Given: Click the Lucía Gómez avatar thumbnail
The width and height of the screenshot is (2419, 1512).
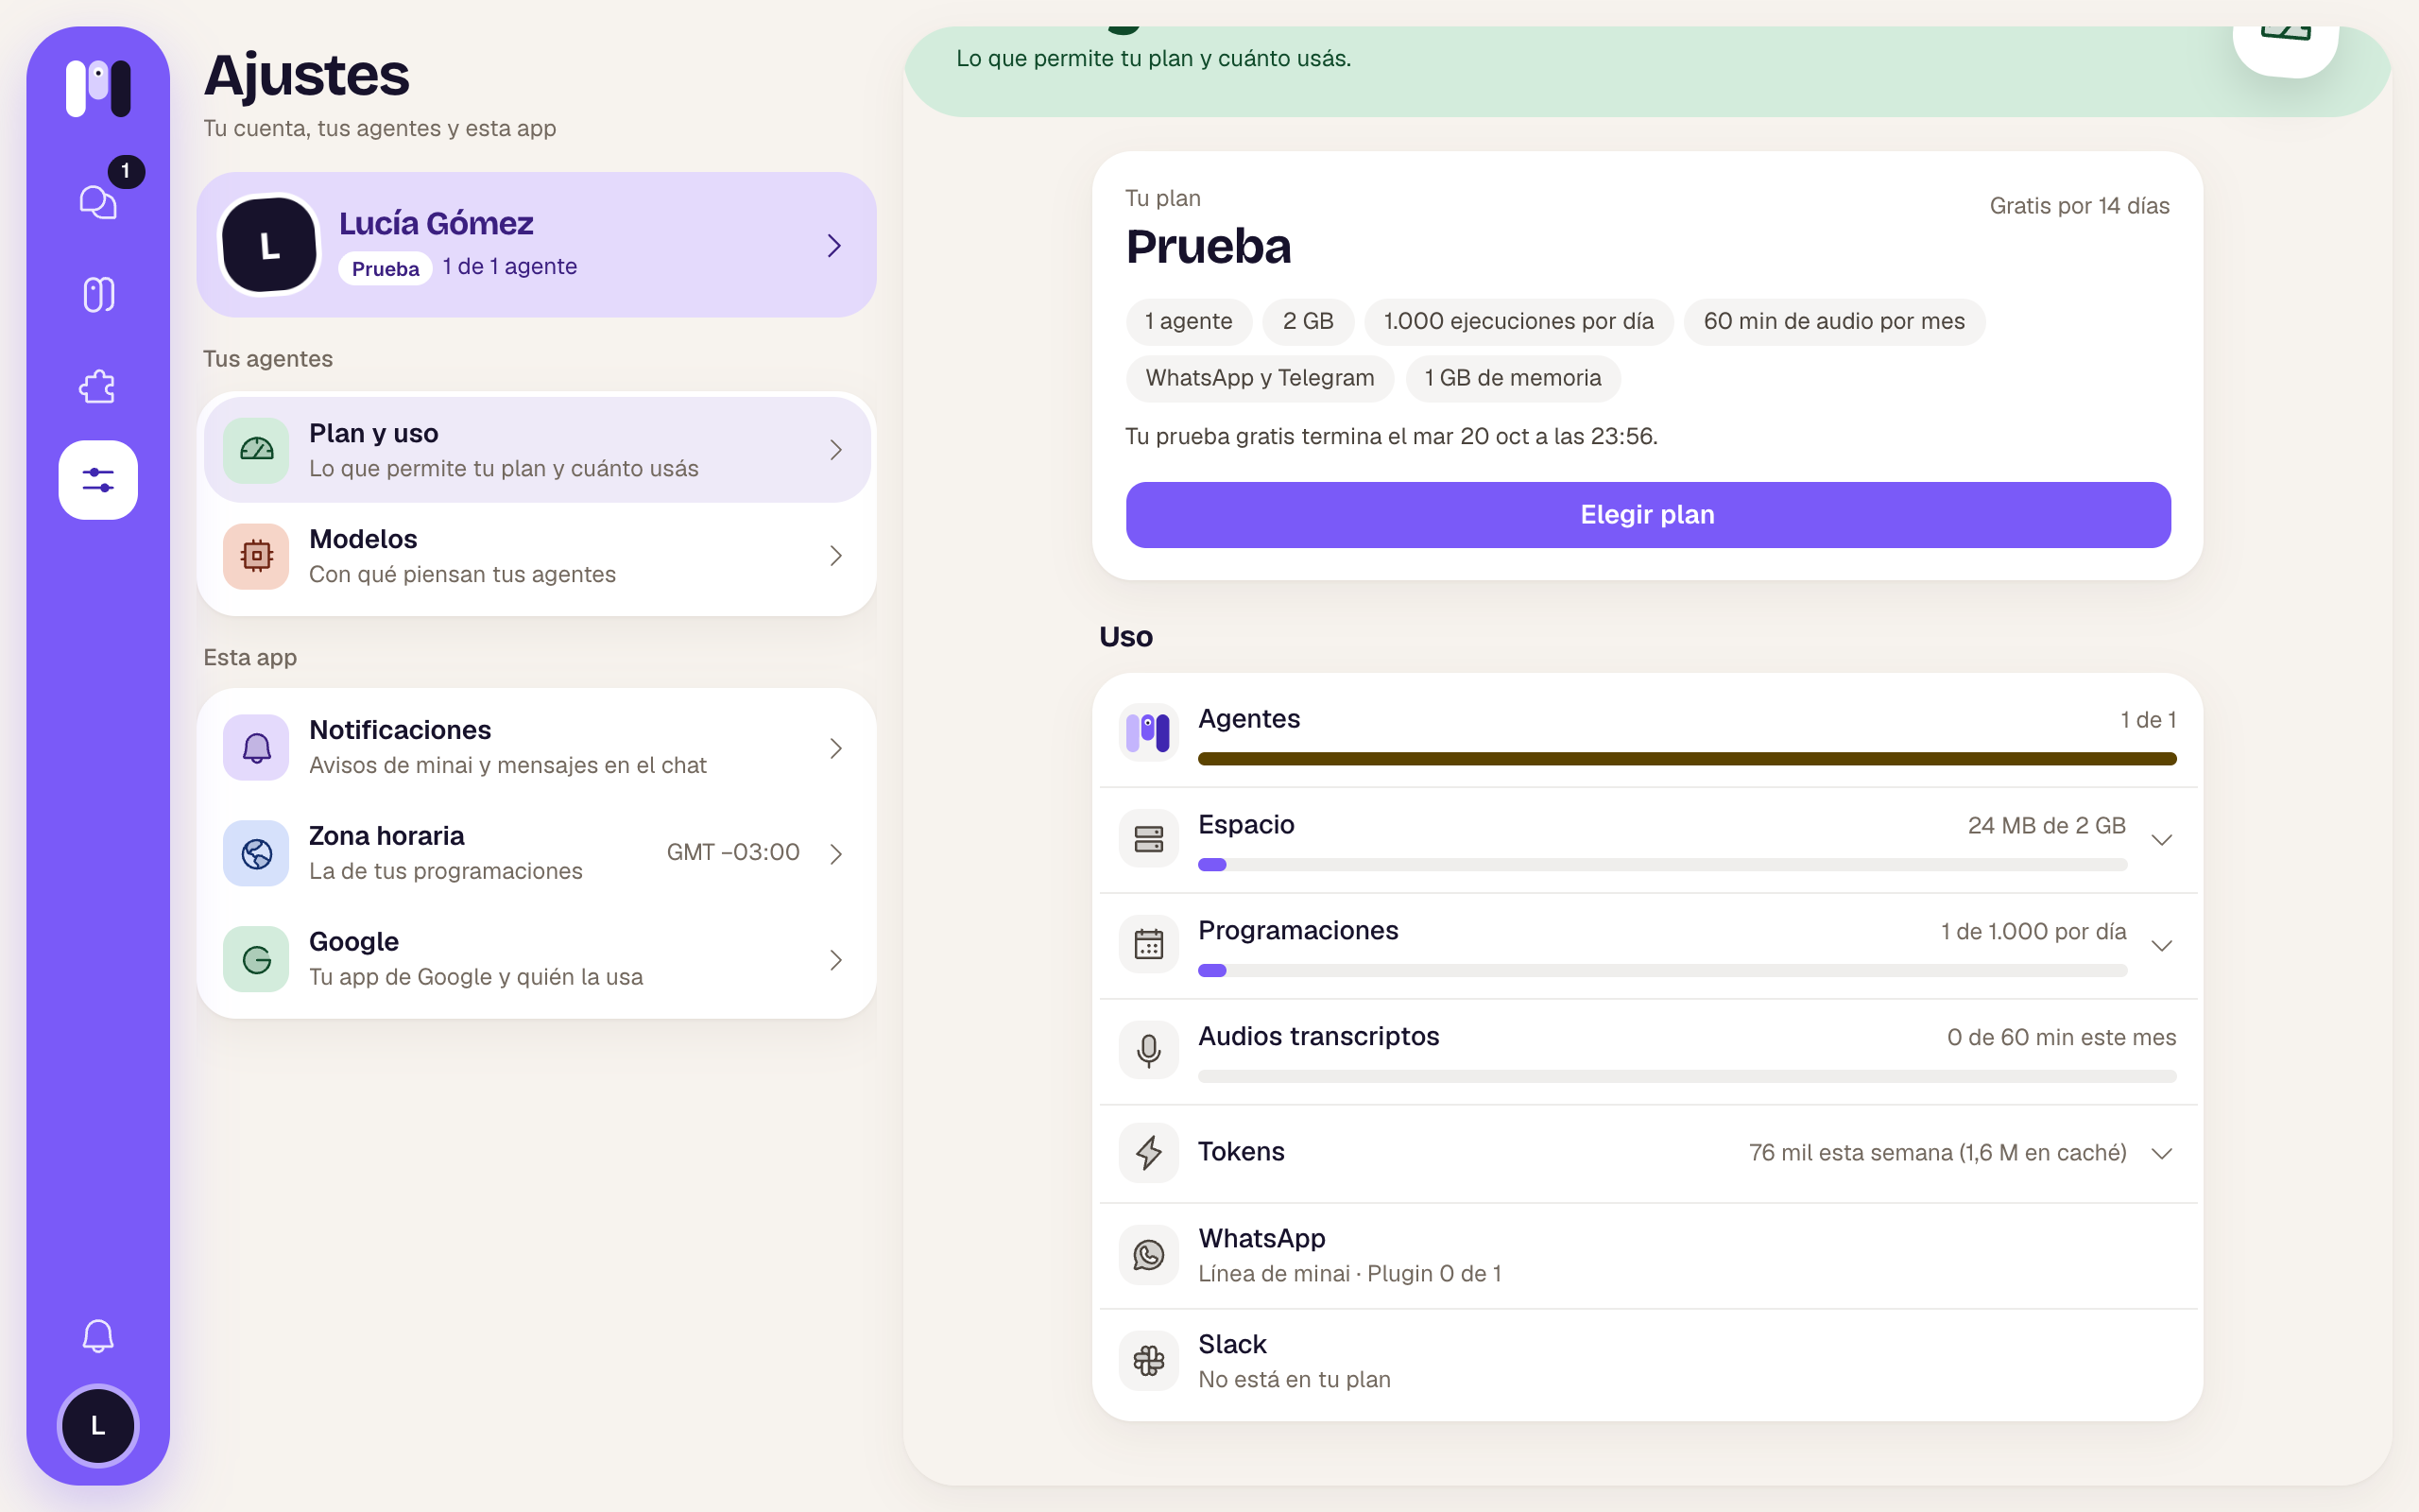Looking at the screenshot, I should point(270,245).
